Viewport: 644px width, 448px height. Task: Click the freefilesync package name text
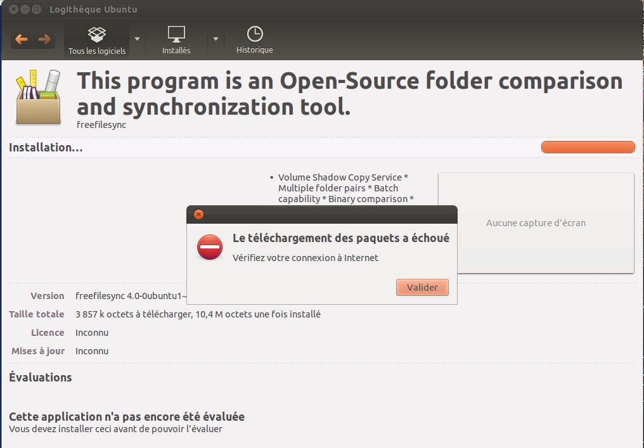click(101, 125)
